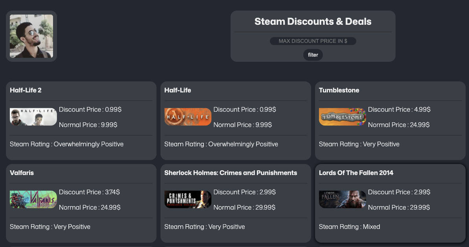Image resolution: width=469 pixels, height=247 pixels.
Task: Open Sherlock Holmes: Crimes and Punishments title
Action: tap(231, 173)
